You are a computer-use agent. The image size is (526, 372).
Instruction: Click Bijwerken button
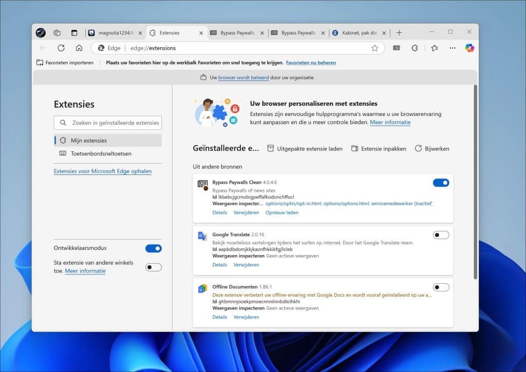click(x=432, y=148)
